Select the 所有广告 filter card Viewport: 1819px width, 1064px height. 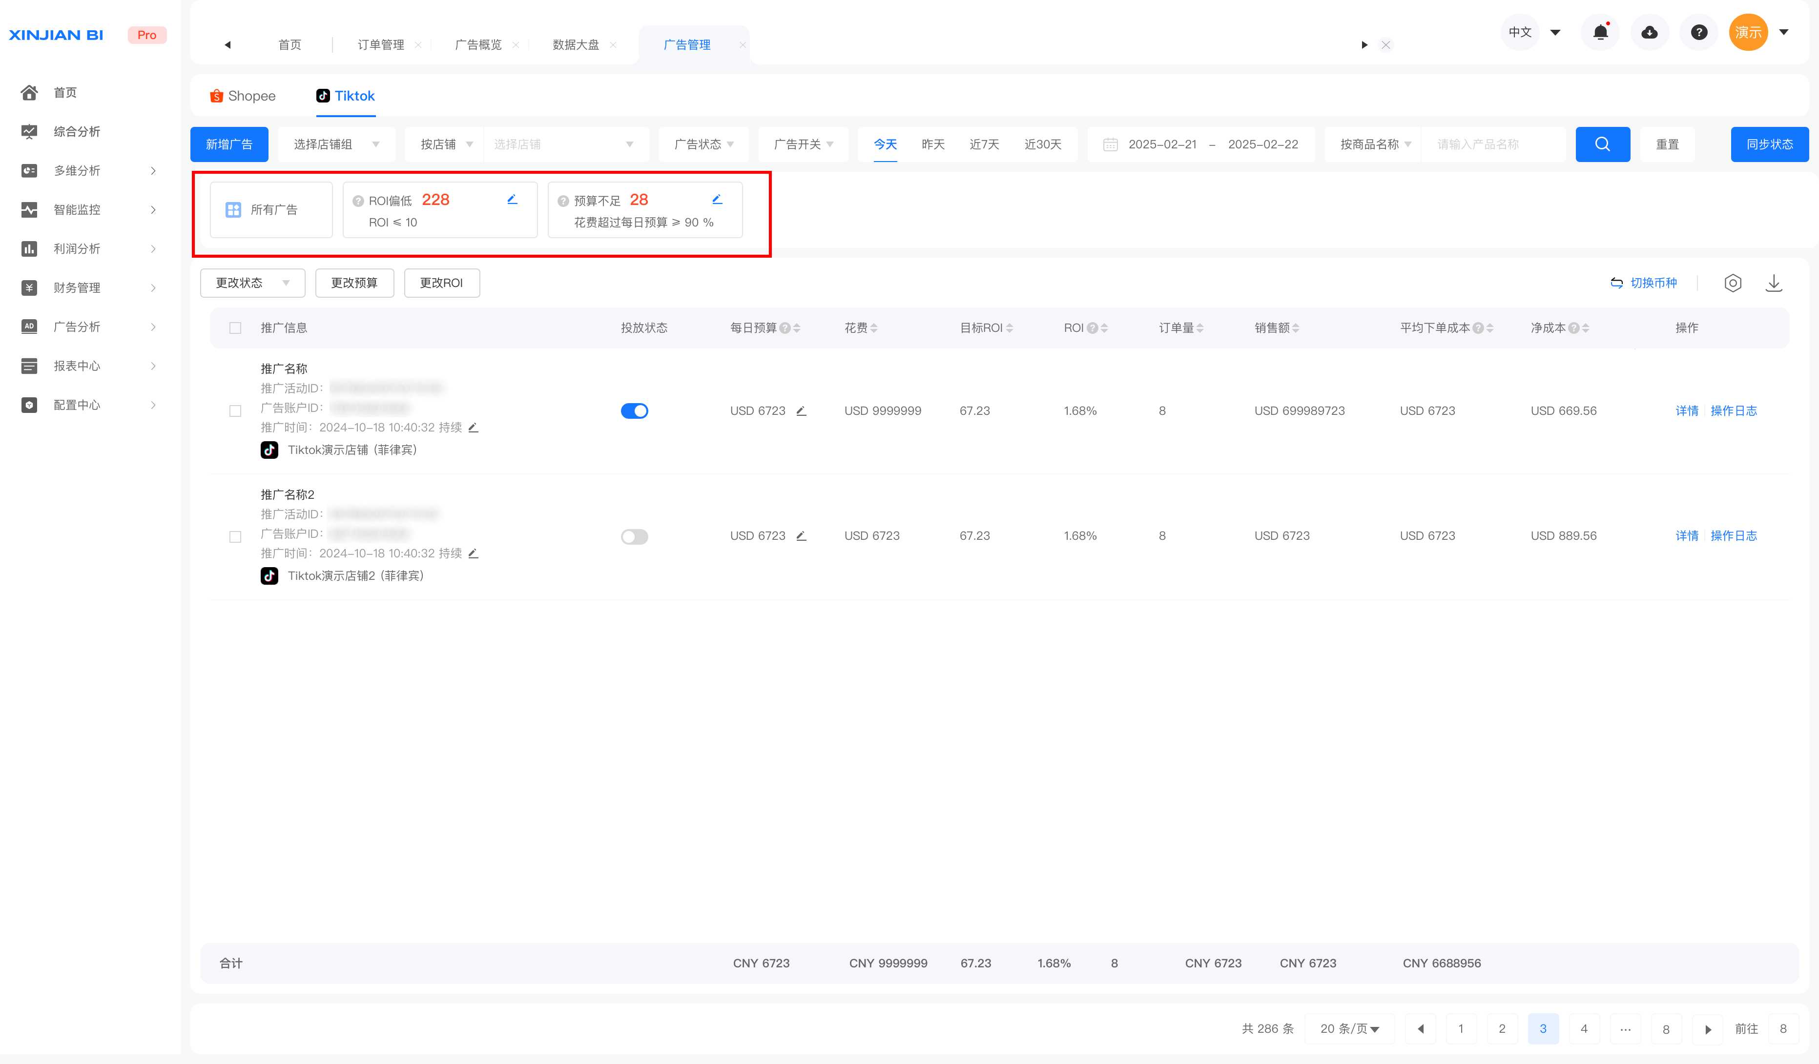pos(270,210)
